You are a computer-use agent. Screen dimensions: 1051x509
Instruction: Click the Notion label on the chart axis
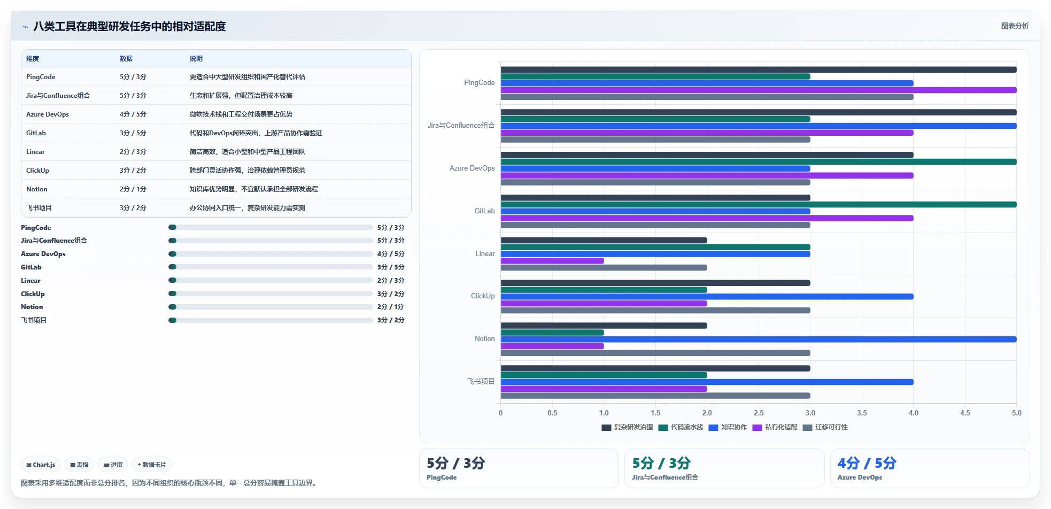click(x=485, y=339)
